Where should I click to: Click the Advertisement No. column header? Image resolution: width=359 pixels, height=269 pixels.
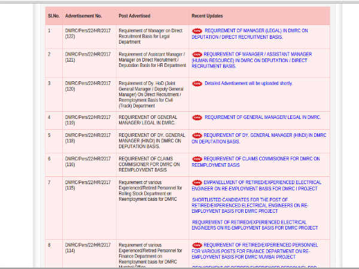83,16
